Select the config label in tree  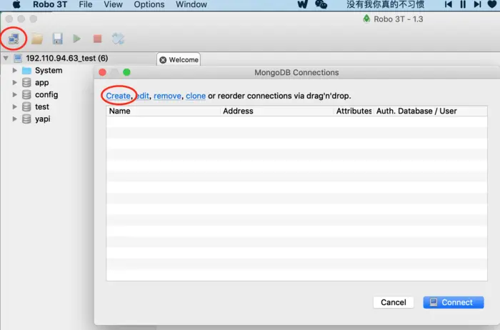point(46,95)
